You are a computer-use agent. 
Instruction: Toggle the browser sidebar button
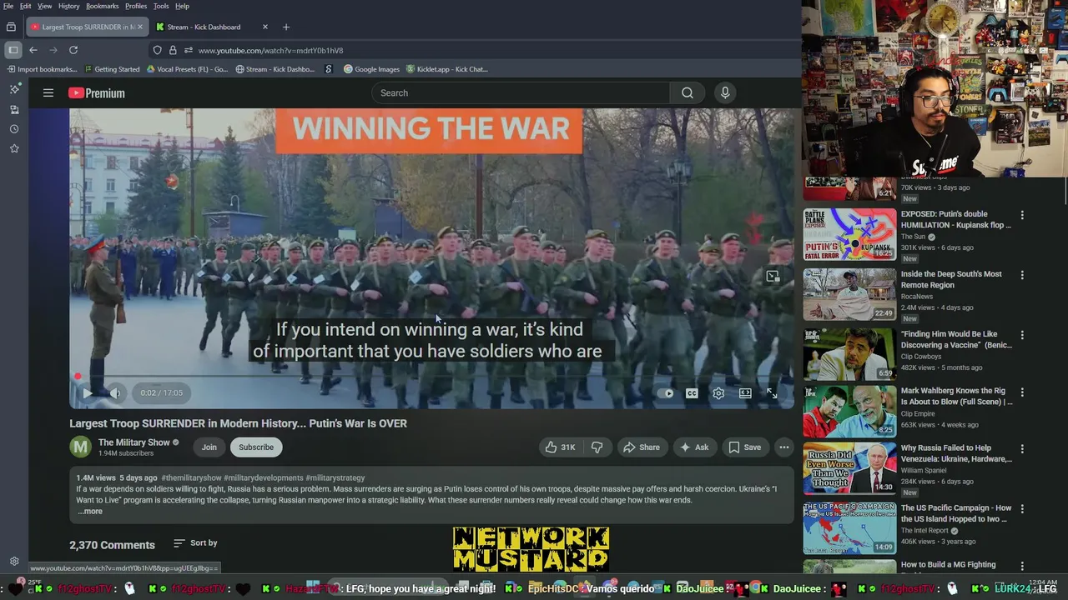(x=13, y=50)
